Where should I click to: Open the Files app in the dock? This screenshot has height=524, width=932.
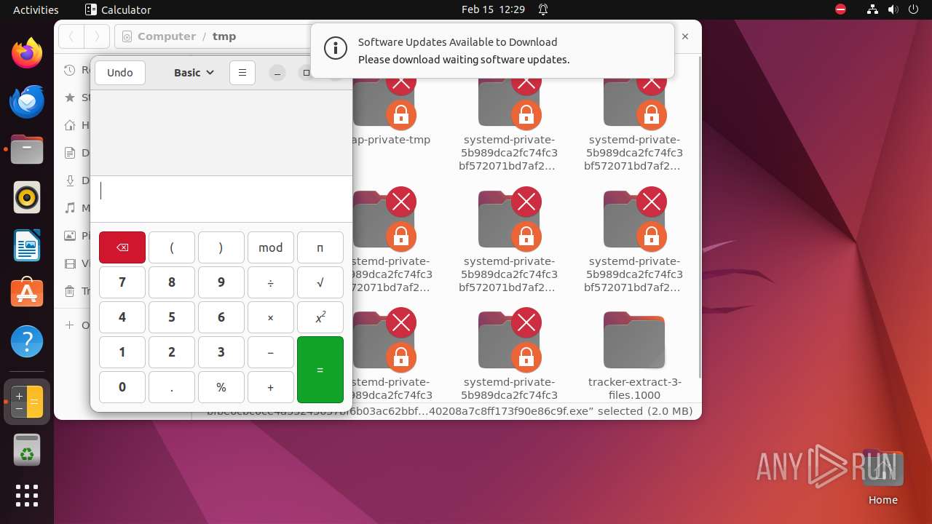coord(27,149)
